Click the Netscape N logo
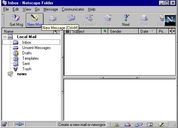This screenshot has height=128, width=178. click(170, 20)
